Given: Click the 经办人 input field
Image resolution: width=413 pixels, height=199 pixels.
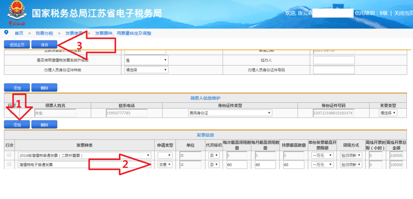Looking at the screenshot, I should pos(334,60).
